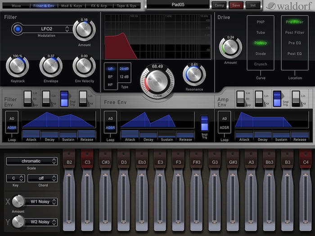
Task: Click the Drive Amount knob
Action: point(230,48)
